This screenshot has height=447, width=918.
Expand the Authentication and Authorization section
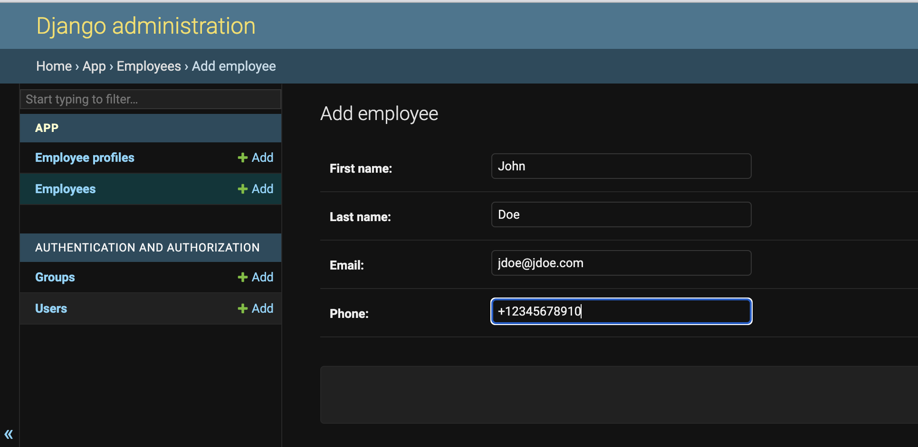(147, 247)
